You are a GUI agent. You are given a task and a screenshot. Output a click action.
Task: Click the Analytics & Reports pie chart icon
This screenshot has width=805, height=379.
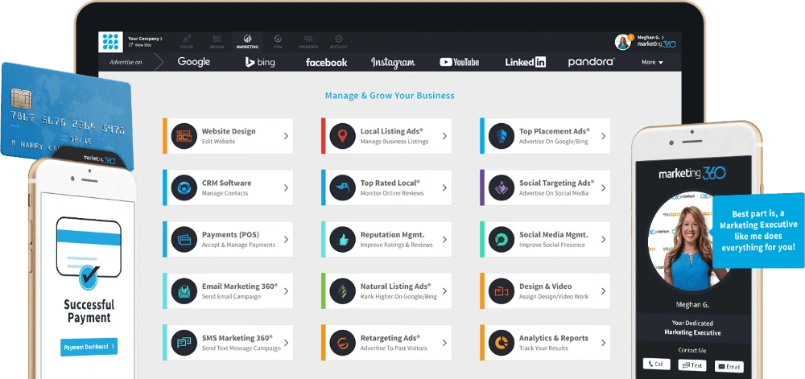tap(501, 343)
